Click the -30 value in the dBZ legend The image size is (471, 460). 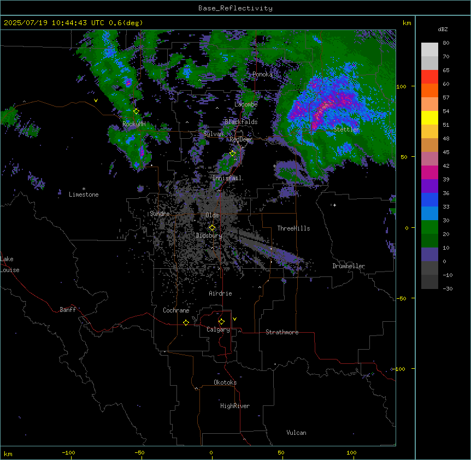[448, 288]
